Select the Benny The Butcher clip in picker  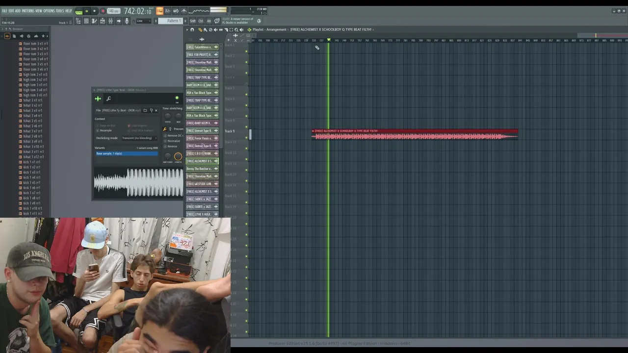pos(202,169)
